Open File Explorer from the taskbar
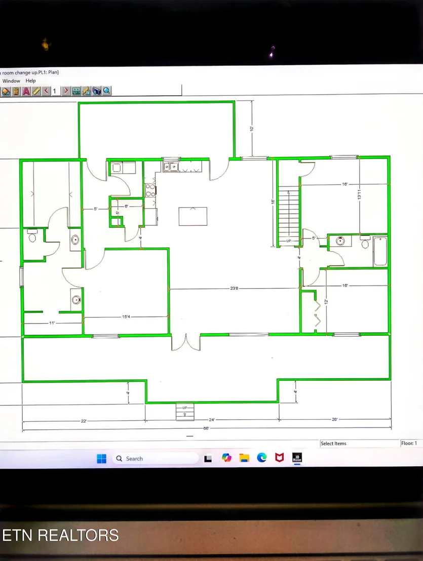 [x=244, y=458]
